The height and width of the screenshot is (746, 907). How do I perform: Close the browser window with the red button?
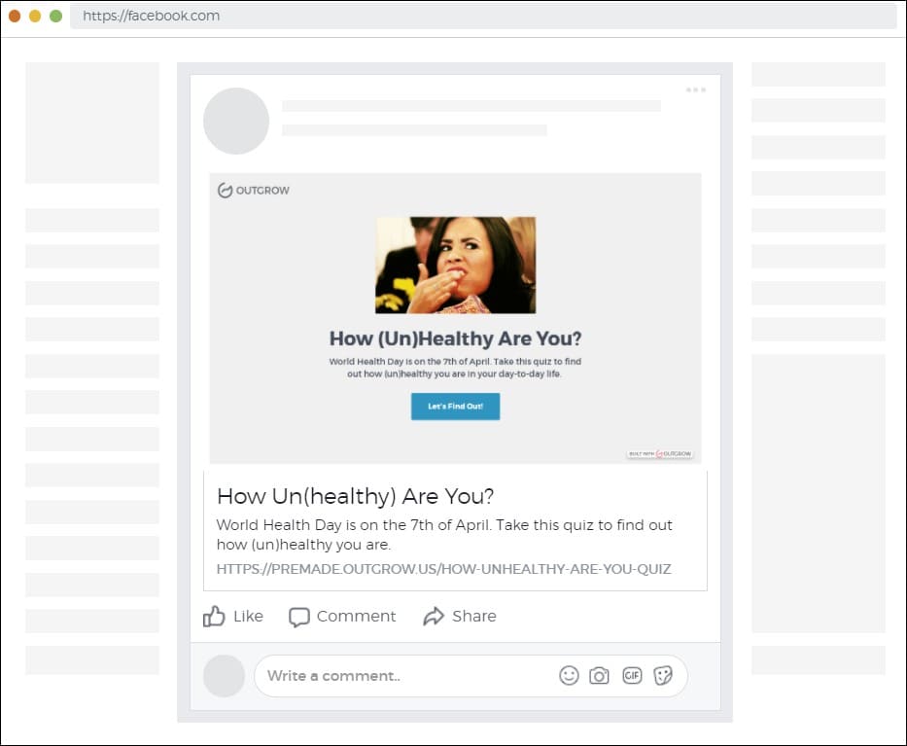[15, 16]
